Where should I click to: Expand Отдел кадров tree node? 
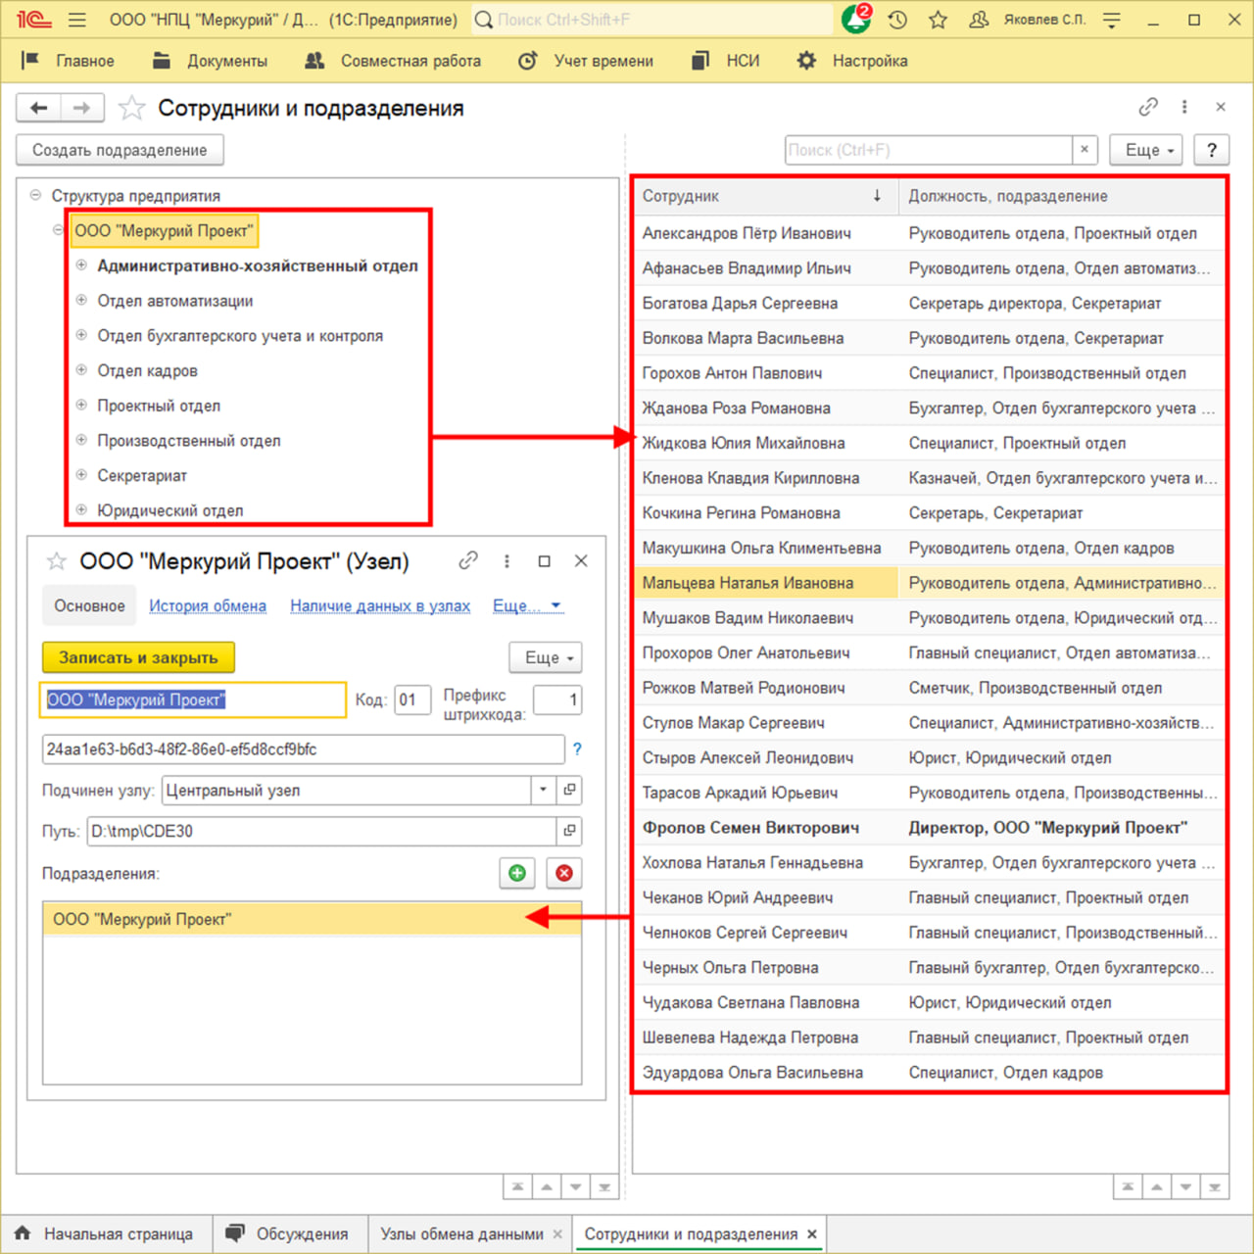pos(81,370)
